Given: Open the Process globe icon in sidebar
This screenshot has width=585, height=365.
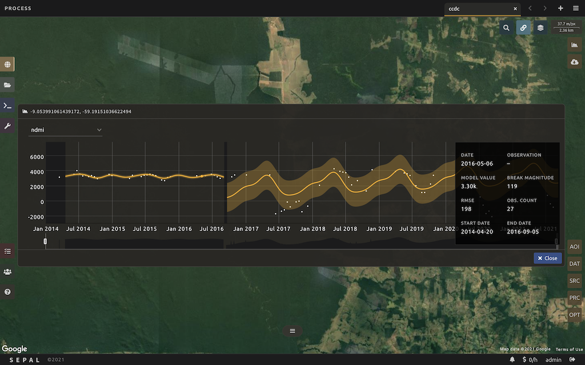Looking at the screenshot, I should [x=7, y=64].
